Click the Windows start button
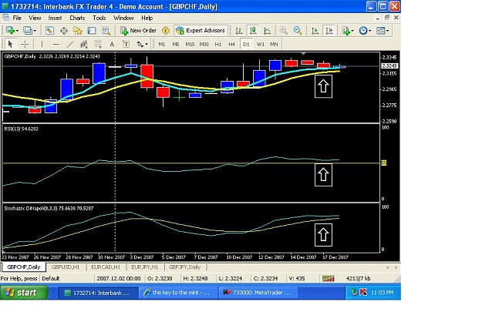This screenshot has width=482, height=312. pos(24,292)
